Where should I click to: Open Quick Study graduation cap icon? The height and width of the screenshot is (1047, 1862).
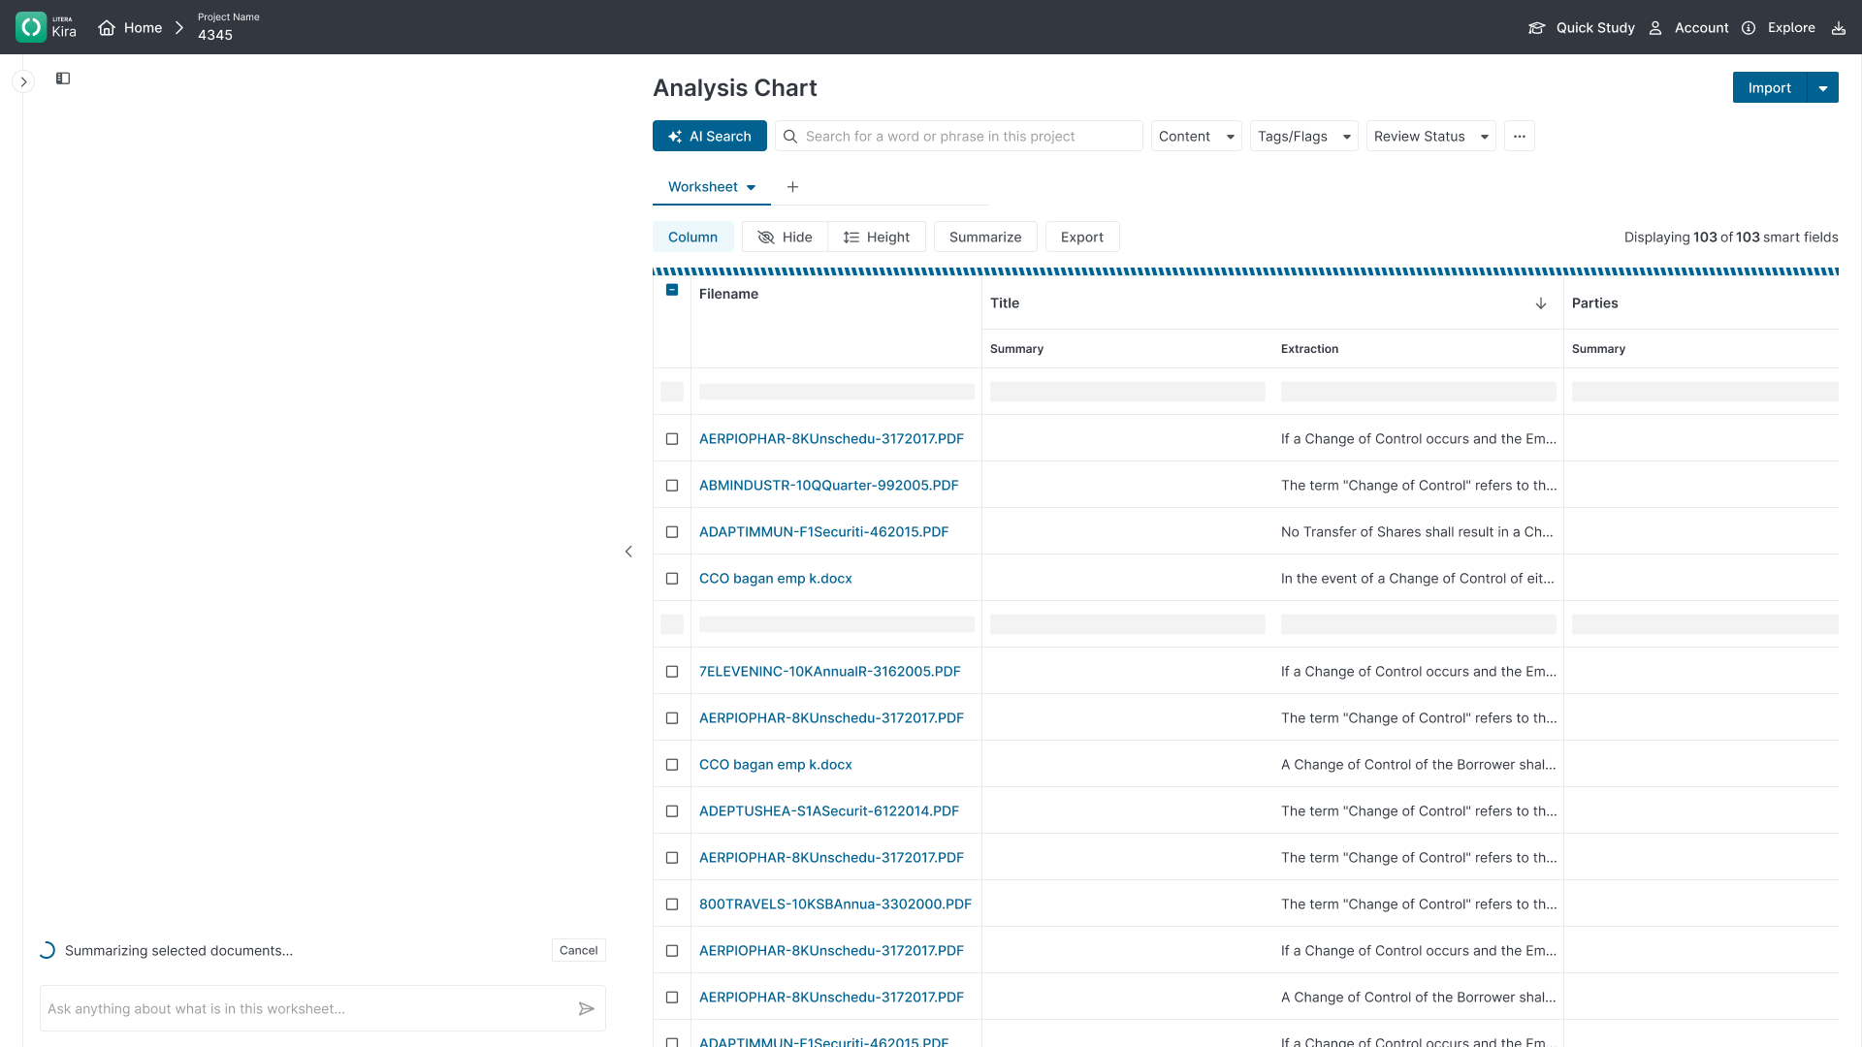pyautogui.click(x=1536, y=28)
